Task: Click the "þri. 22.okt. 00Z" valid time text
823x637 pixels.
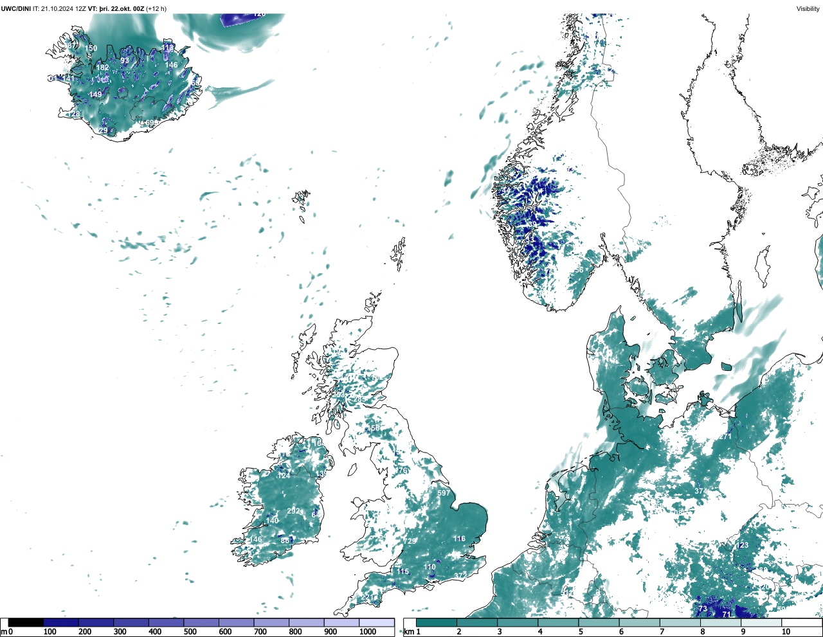Action: (122, 8)
